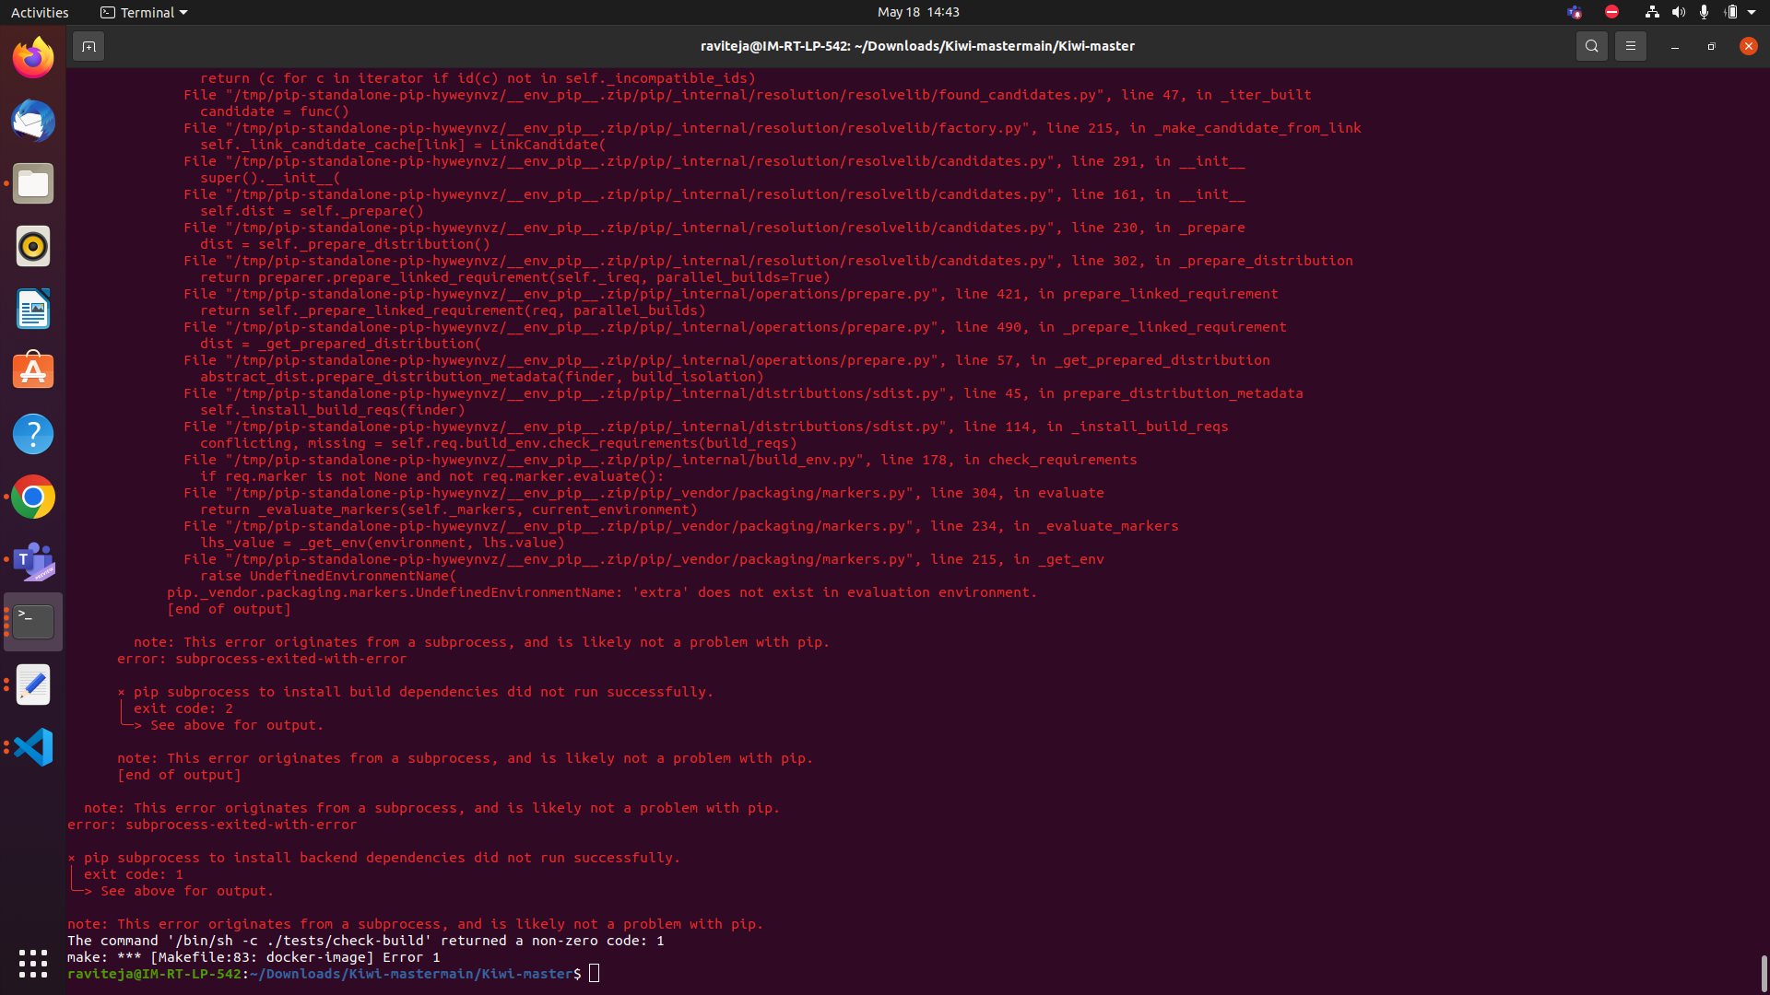Launch Google Chrome from the dock
1770x995 pixels.
[x=33, y=497]
